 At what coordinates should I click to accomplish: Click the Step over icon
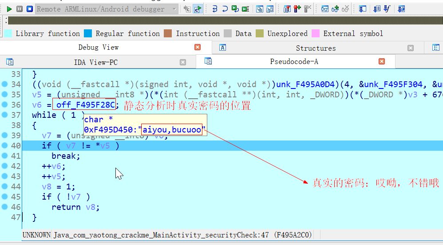(225, 9)
